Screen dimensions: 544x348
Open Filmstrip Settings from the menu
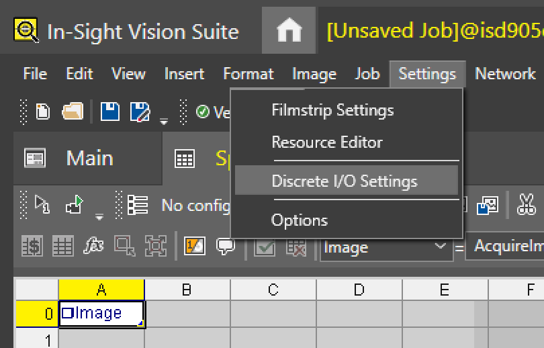[x=332, y=110]
